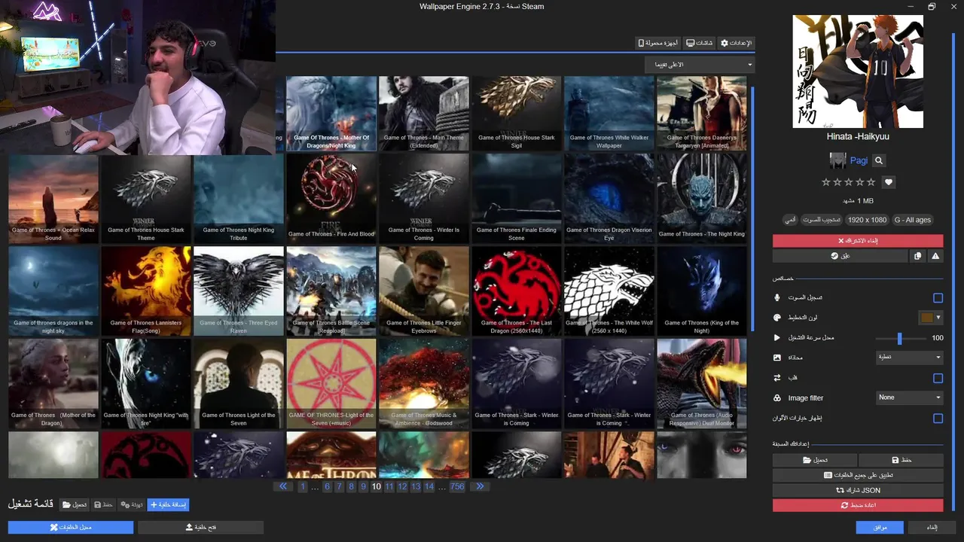Open Game of Thrones - Fire And Blood thumbnail
964x542 pixels.
point(331,198)
